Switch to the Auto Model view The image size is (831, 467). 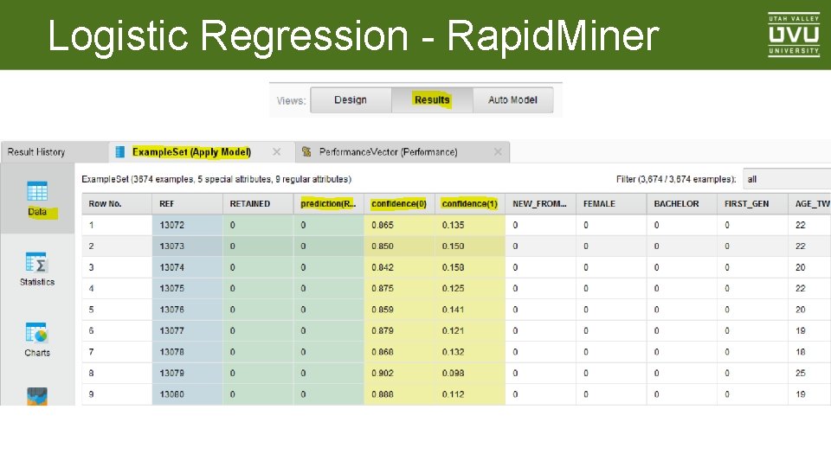click(512, 100)
